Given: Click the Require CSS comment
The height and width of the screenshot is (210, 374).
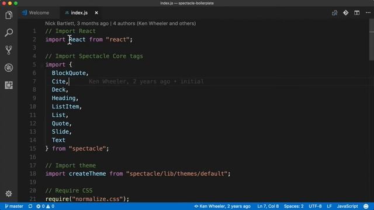Looking at the screenshot, I should pyautogui.click(x=69, y=191).
